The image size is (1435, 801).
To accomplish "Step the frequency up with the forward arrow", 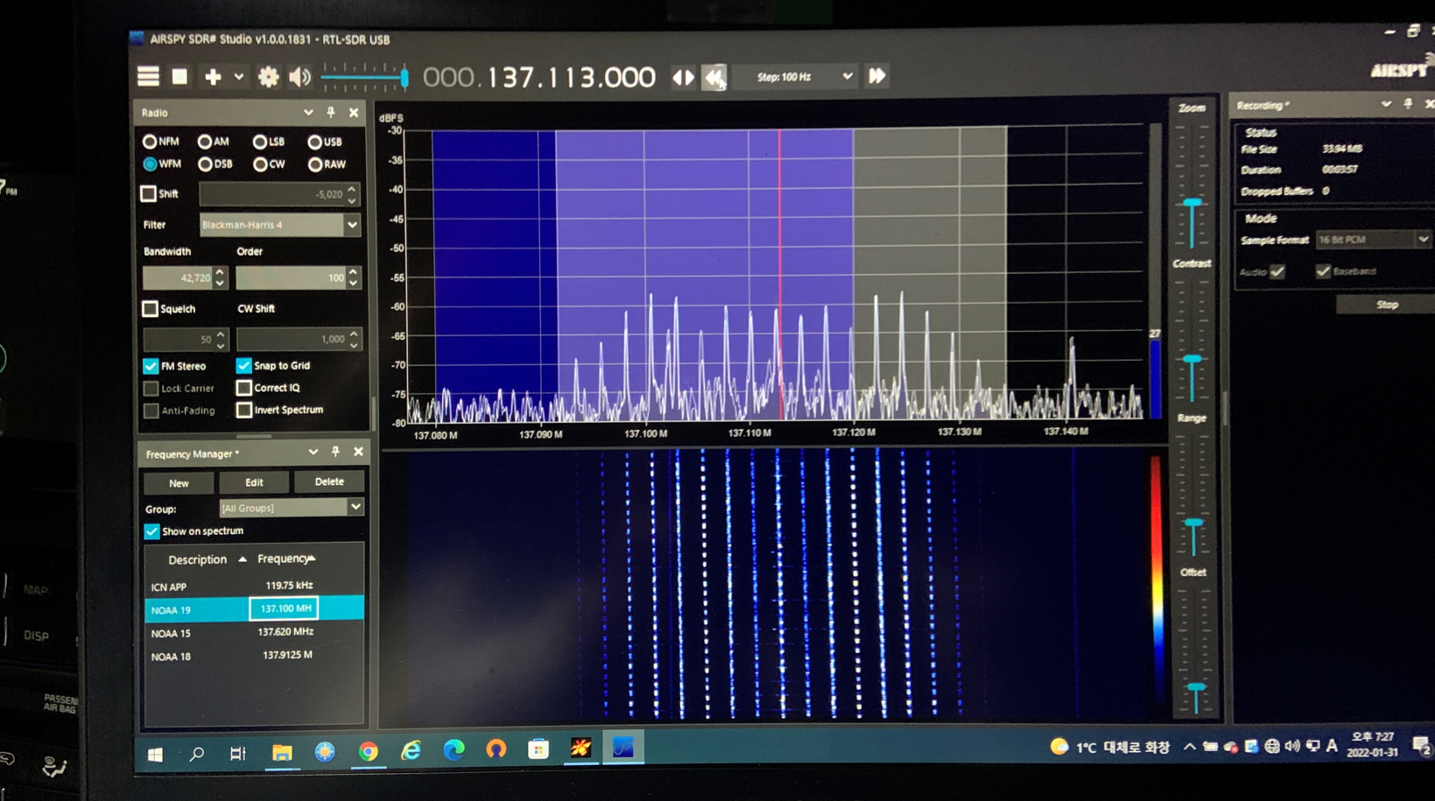I will [x=876, y=76].
